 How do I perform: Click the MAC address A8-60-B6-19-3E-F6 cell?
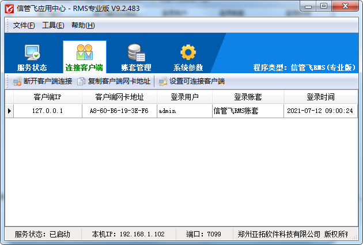click(x=119, y=111)
